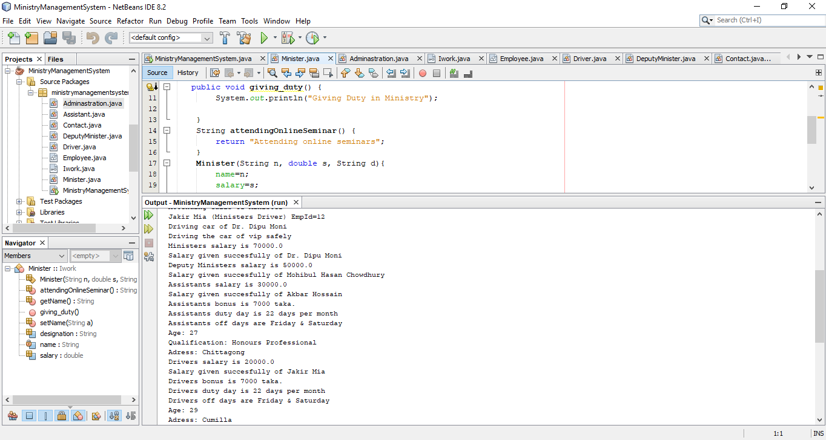Open the Clean and Build icon
826x440 pixels.
244,37
